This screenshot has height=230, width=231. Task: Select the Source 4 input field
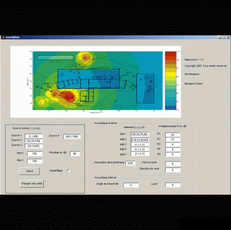72,137
